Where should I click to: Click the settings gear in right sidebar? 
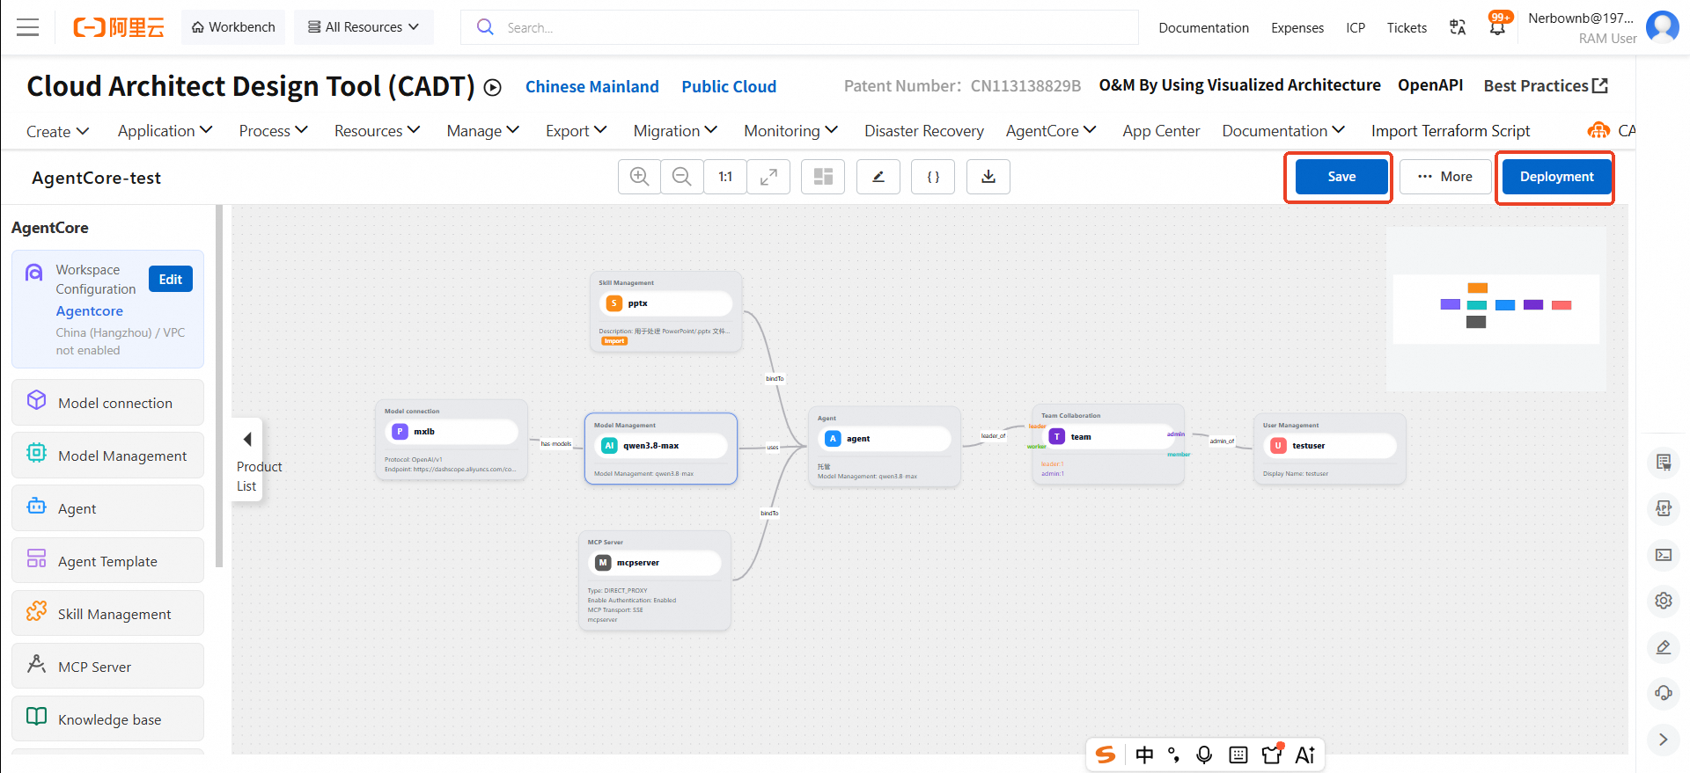click(x=1664, y=601)
